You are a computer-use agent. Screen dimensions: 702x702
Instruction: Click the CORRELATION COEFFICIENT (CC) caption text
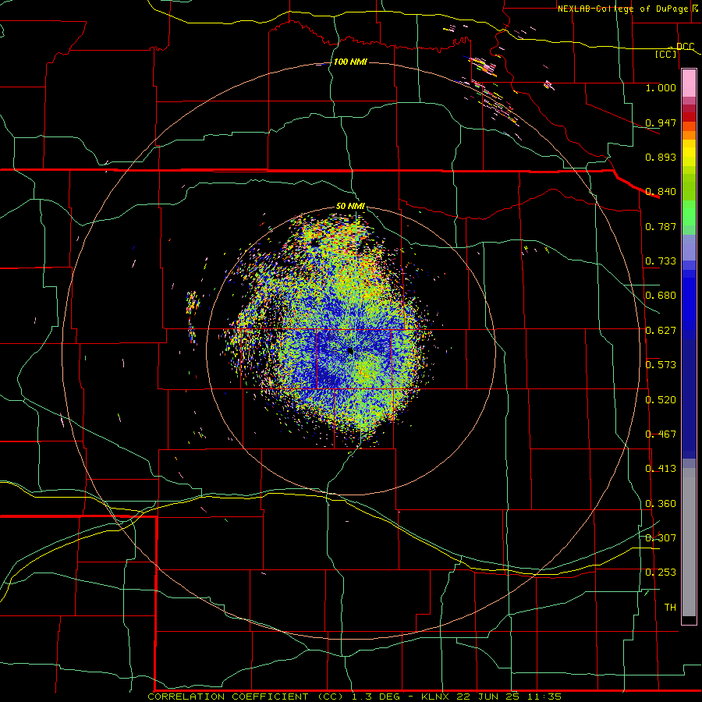tap(246, 697)
